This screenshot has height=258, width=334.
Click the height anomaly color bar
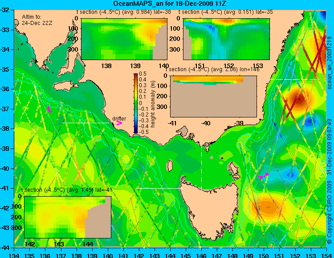(136, 103)
